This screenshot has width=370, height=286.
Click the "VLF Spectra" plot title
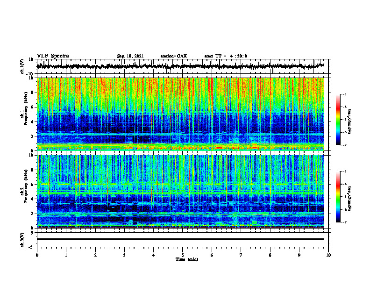pyautogui.click(x=53, y=56)
